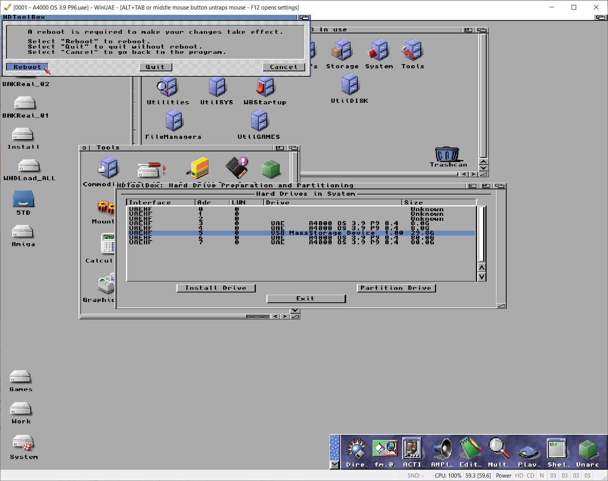Click the Quit button in dialog
The width and height of the screenshot is (608, 481).
(x=155, y=67)
